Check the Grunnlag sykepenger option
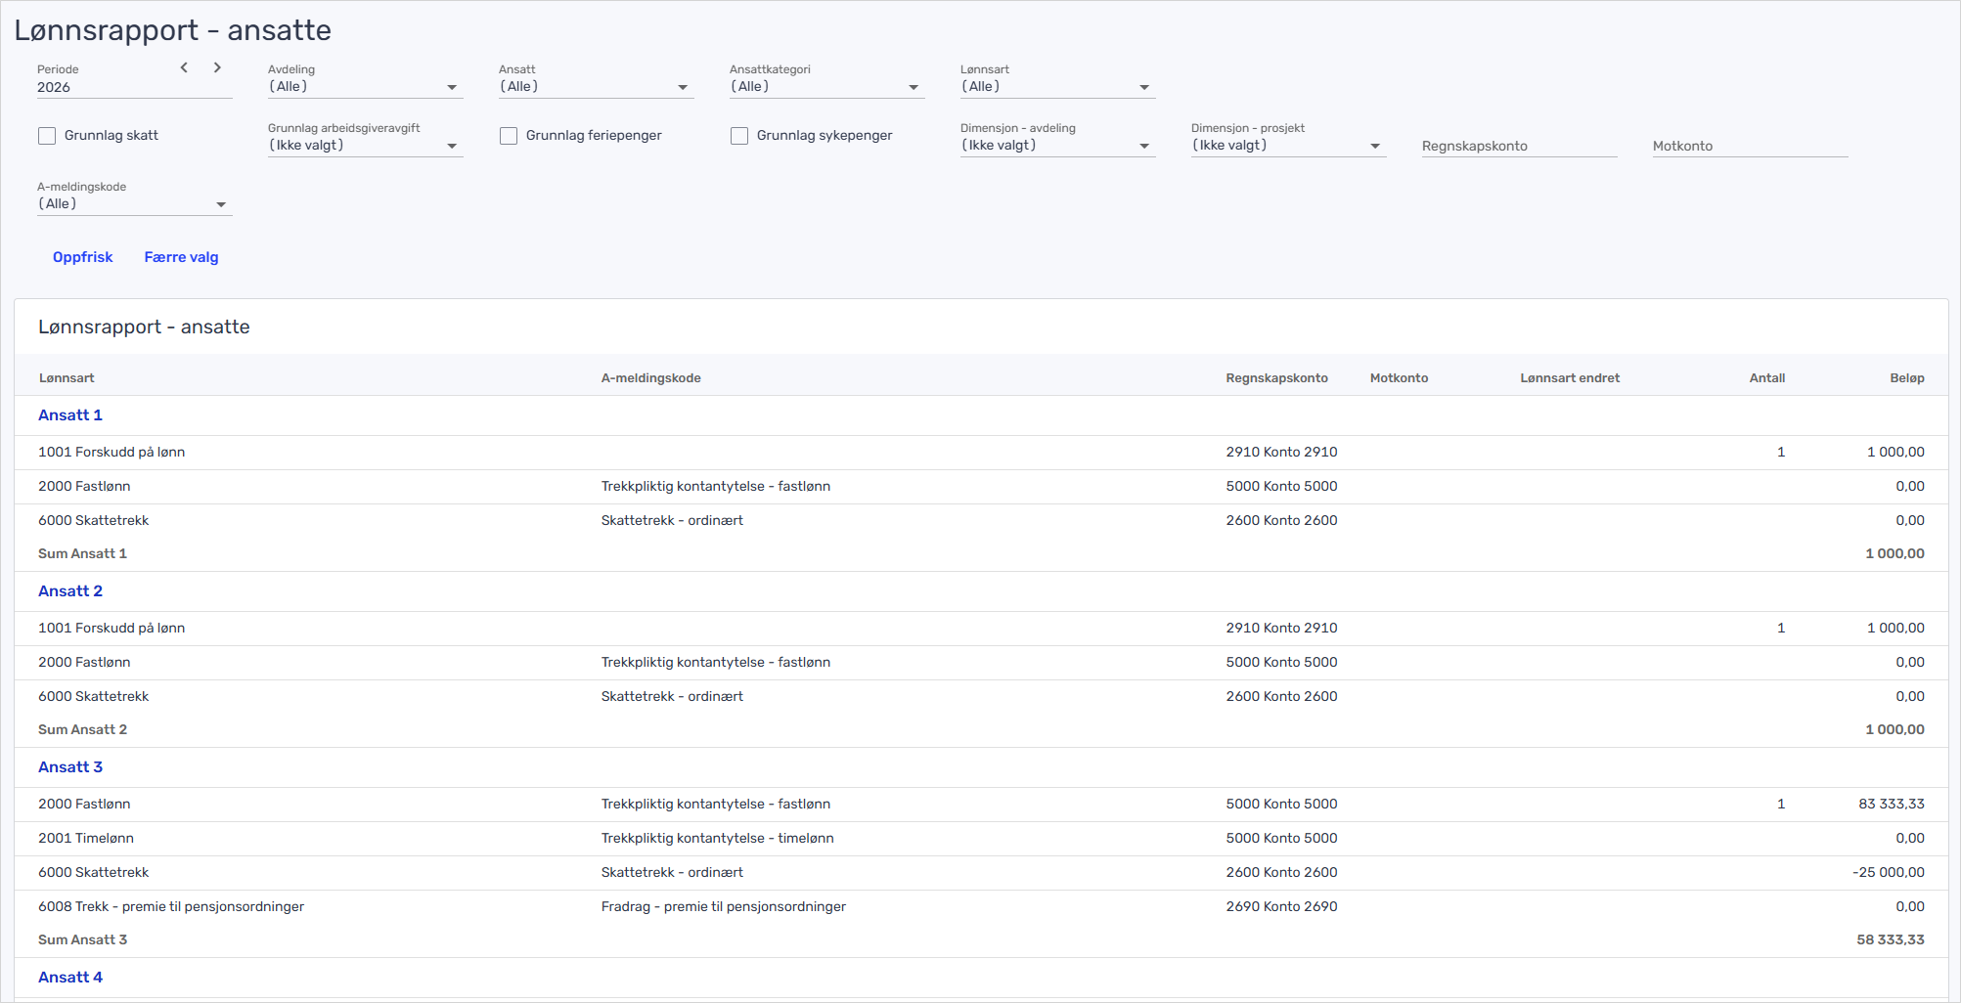The image size is (1961, 1003). coord(739,136)
